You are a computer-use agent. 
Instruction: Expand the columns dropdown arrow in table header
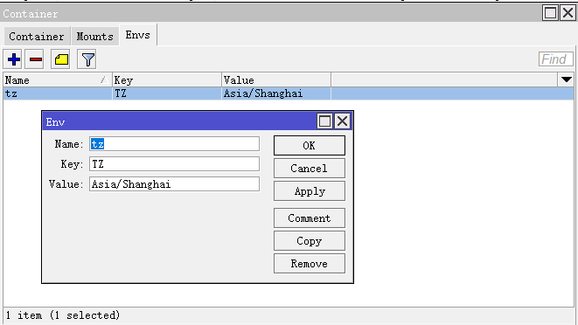coord(567,80)
